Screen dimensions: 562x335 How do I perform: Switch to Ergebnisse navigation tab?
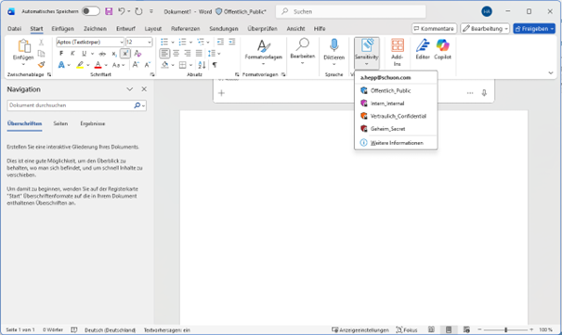93,123
